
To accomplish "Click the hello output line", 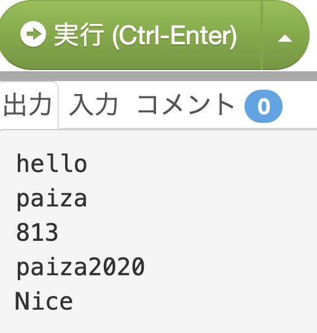I will [52, 163].
